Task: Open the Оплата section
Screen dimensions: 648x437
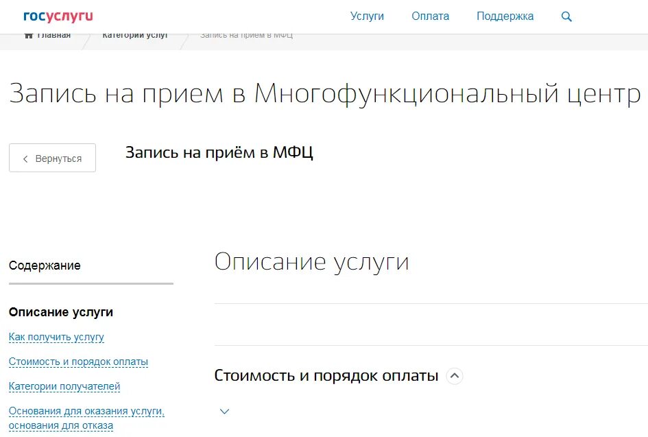Action: coord(430,16)
